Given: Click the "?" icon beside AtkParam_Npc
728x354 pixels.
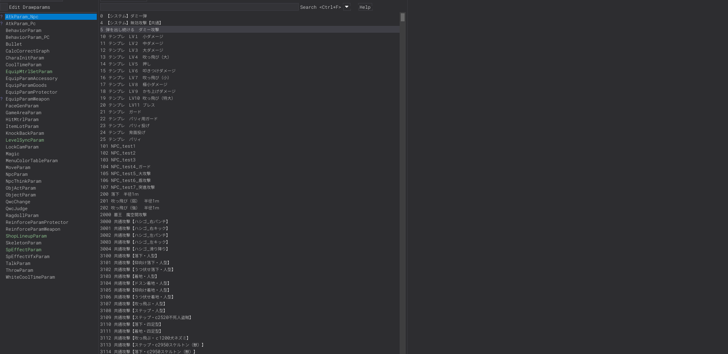Looking at the screenshot, I should click(x=2, y=16).
